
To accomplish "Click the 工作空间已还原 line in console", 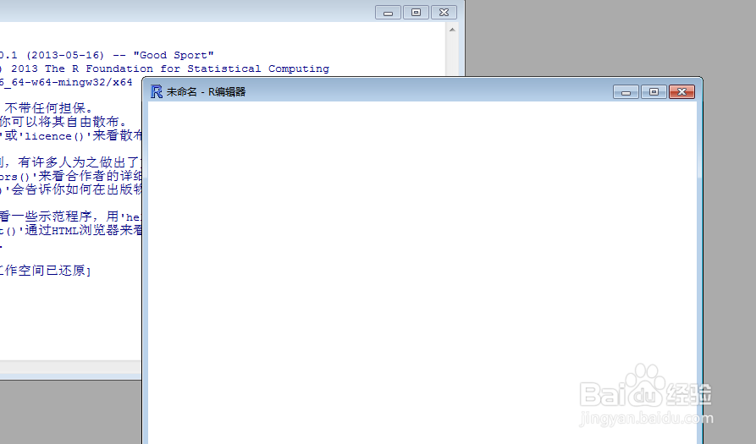I will (46, 270).
